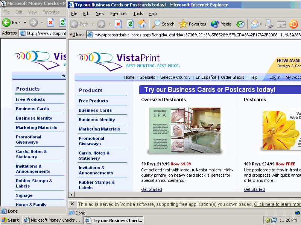Open Favorites menu in Money Checks window
Screen dimensions: 301x225
(51, 12)
